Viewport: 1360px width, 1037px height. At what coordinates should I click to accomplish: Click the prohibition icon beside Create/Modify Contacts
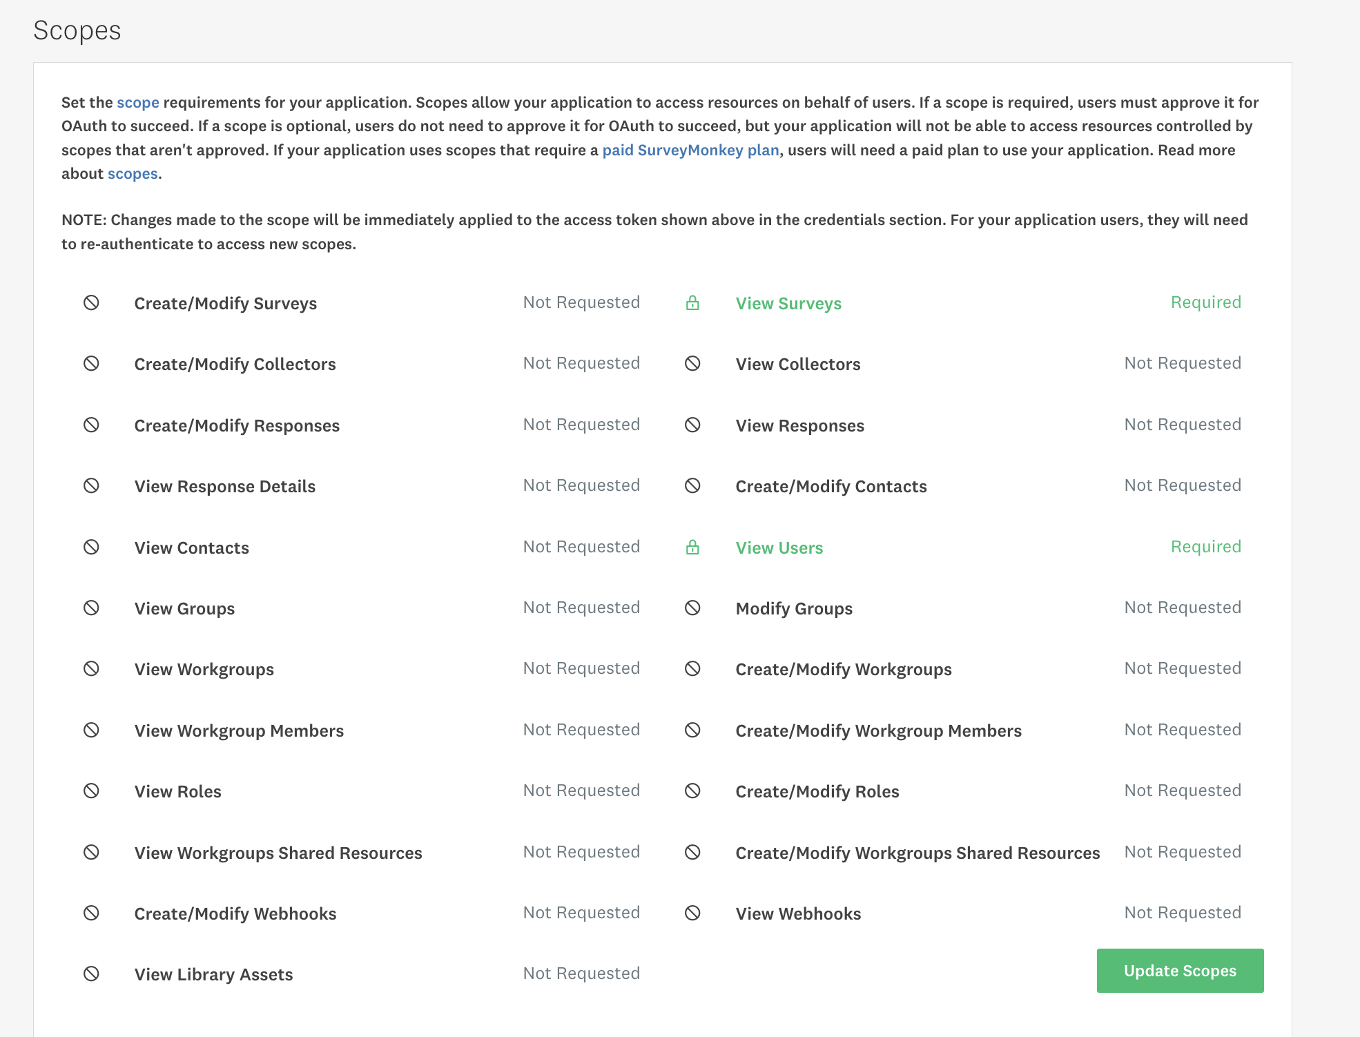(692, 485)
